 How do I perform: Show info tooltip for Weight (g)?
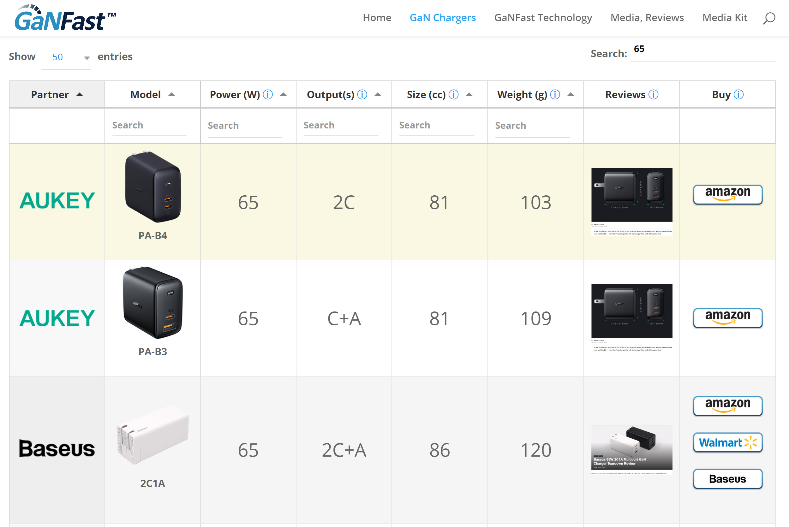[x=555, y=95]
